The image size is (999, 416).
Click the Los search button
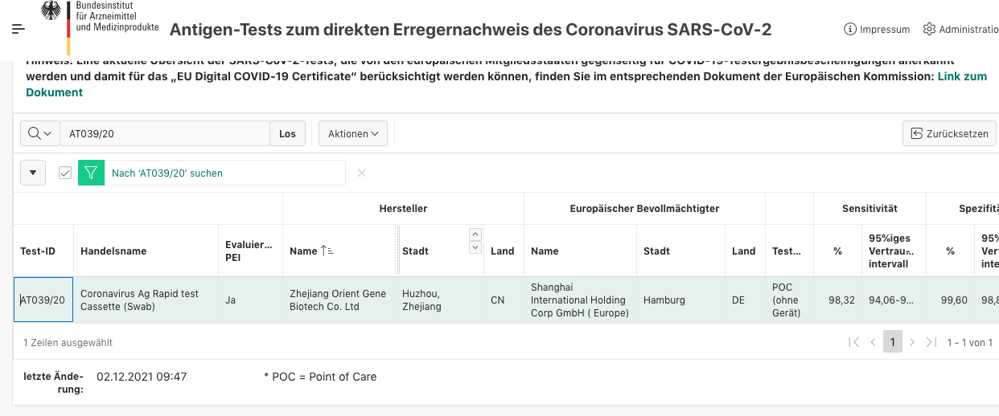tap(287, 133)
